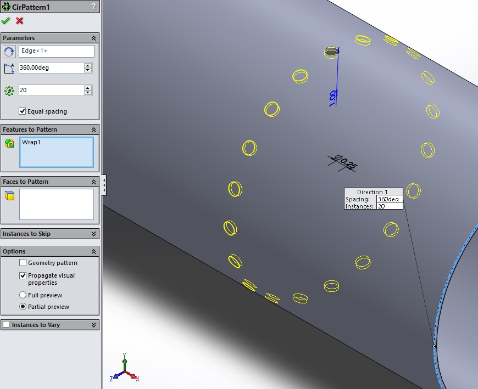Viewport: 478px width, 389px height.
Task: Click the angle icon next to 360.00deg
Action: [9, 68]
